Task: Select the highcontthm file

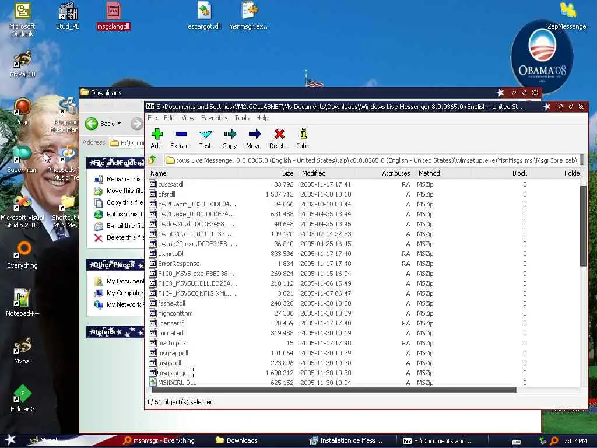Action: pos(175,313)
